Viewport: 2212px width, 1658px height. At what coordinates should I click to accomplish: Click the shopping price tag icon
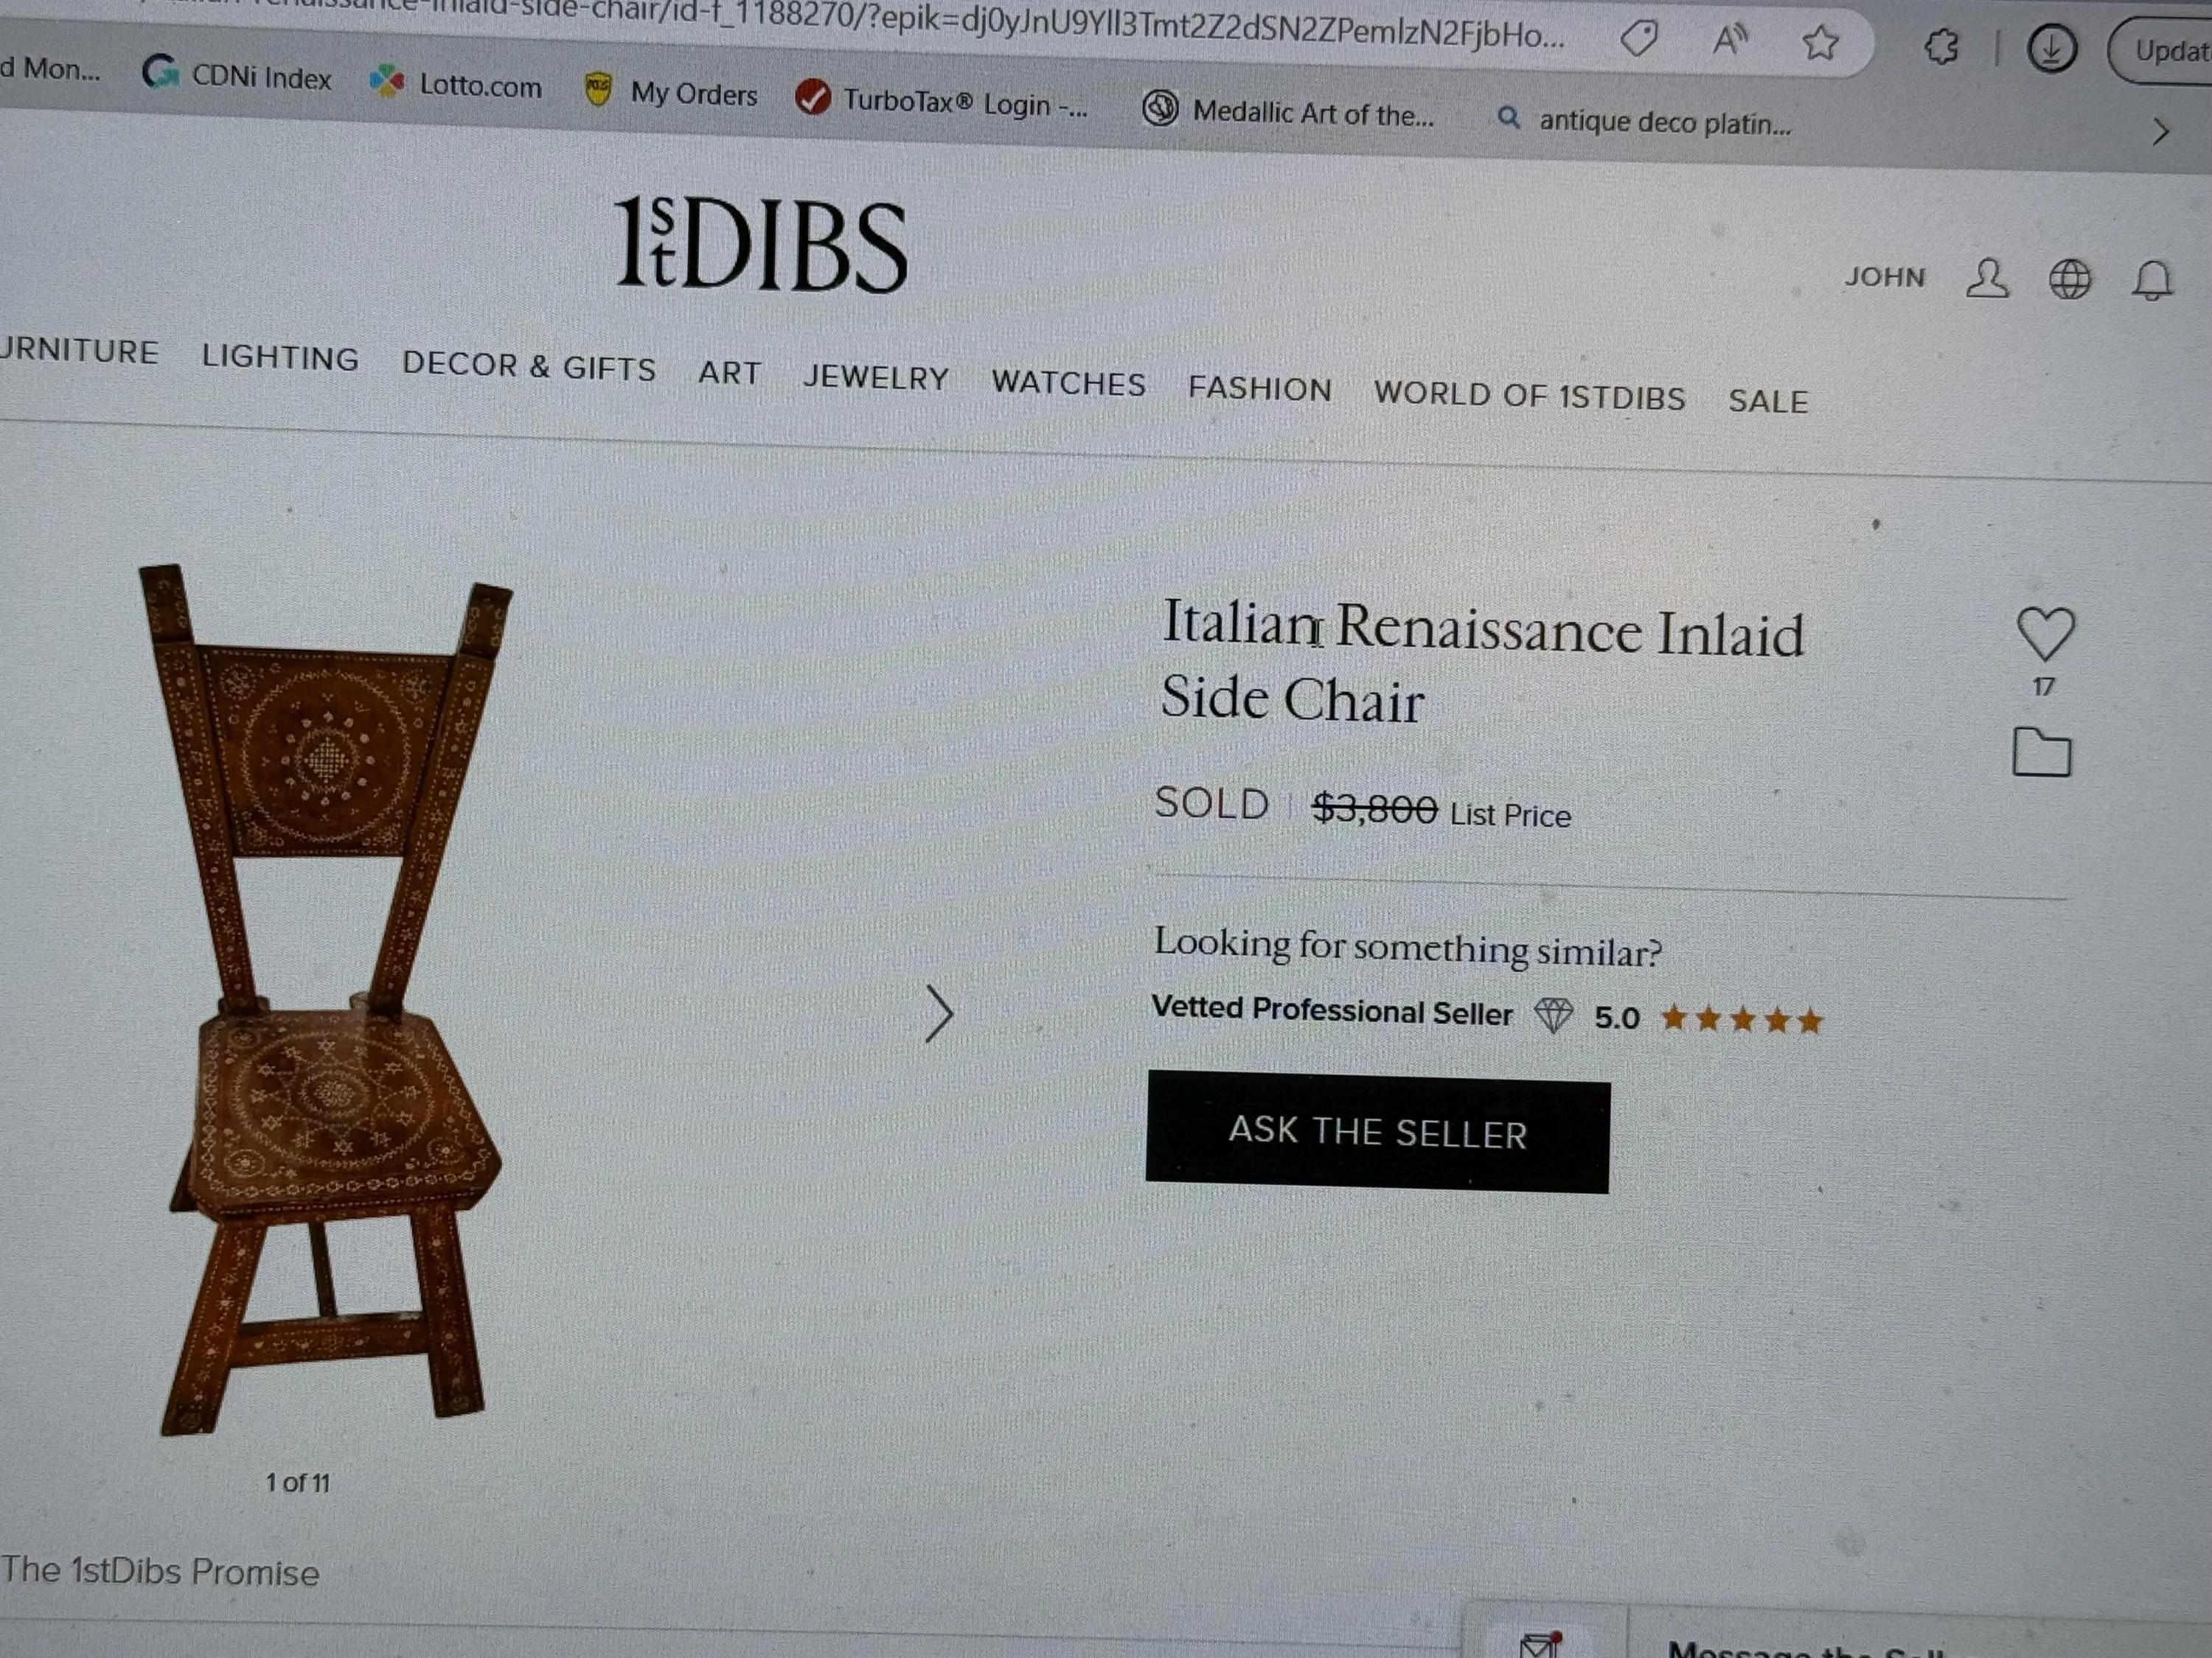coord(1638,39)
